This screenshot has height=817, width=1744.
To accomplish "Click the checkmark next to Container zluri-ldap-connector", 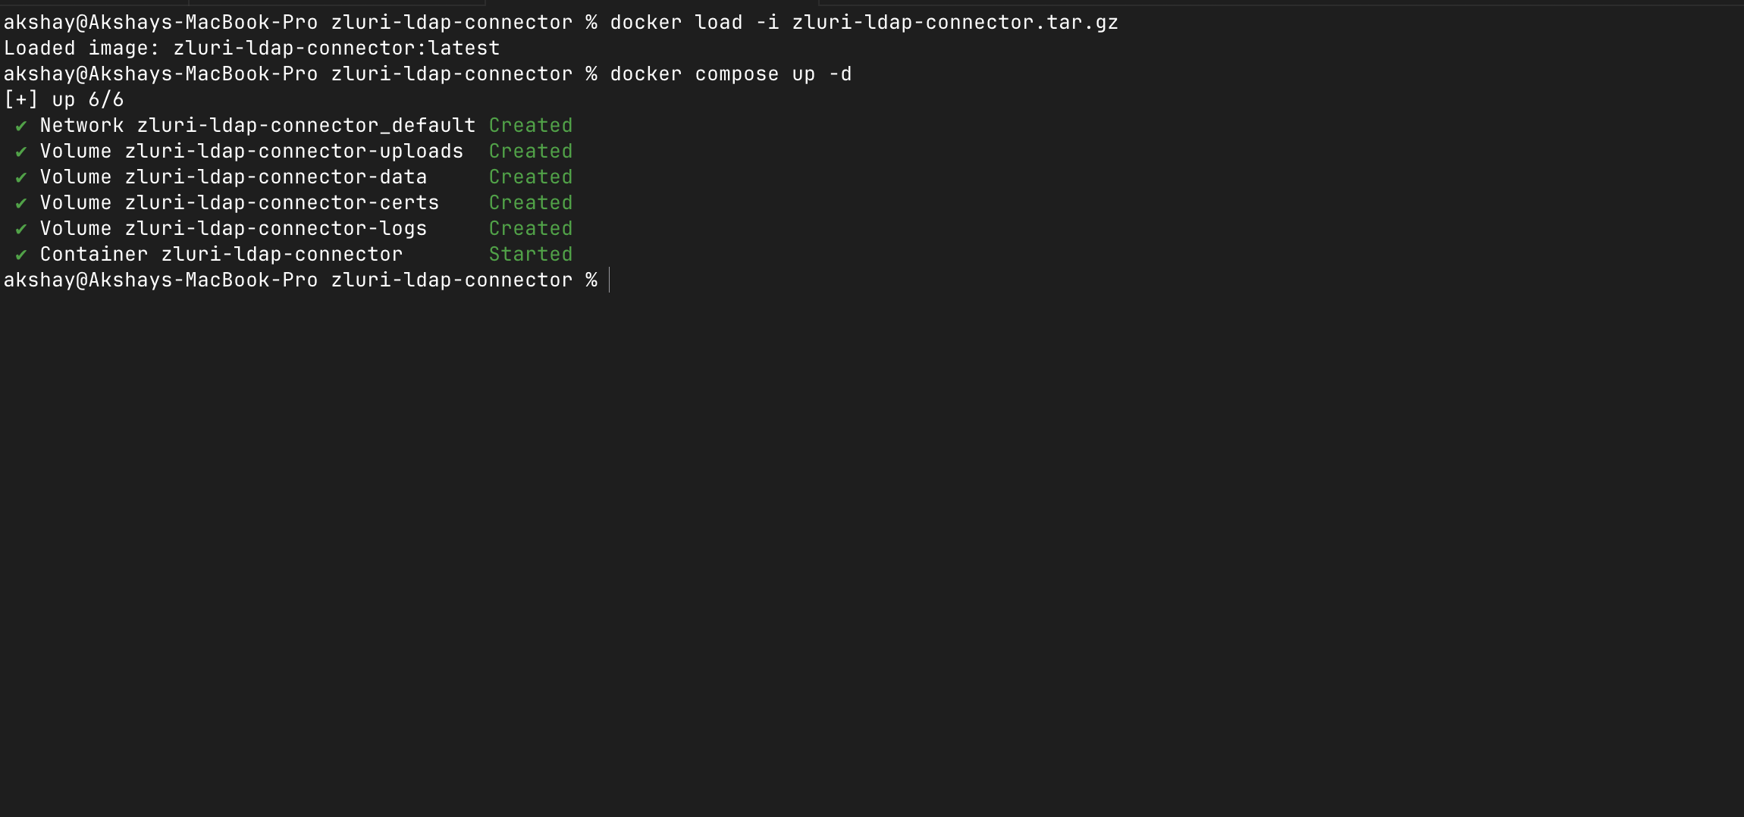I will tap(21, 255).
